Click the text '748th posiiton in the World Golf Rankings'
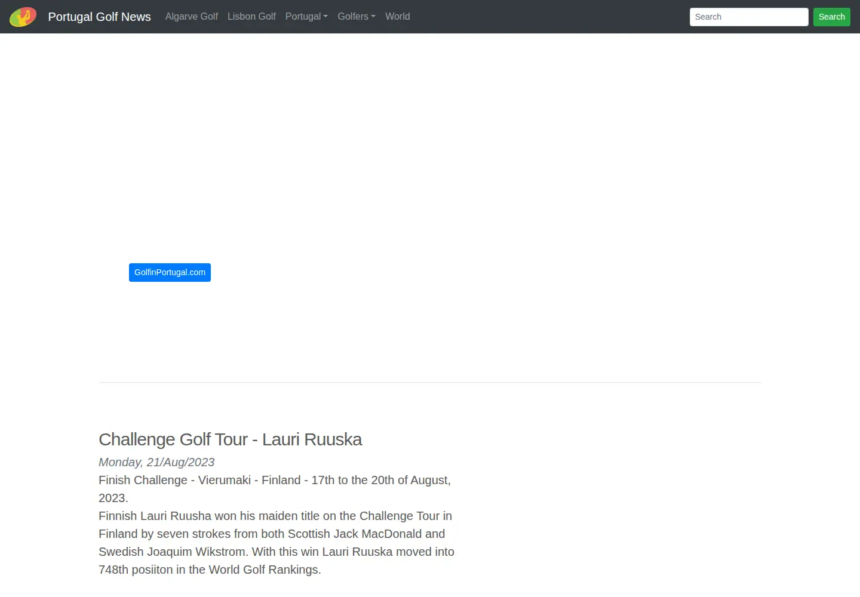 pos(208,570)
